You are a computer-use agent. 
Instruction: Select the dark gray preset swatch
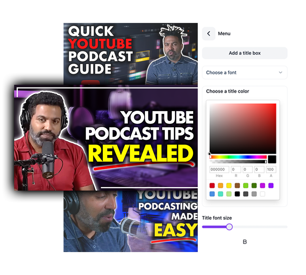(x=246, y=194)
